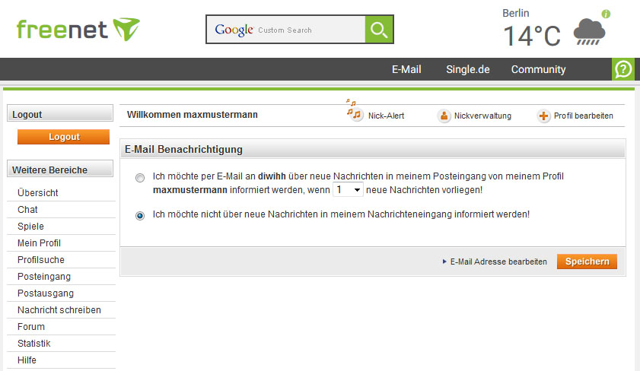Click the Willkommen maxmustermann heading
This screenshot has width=640, height=371.
(x=193, y=115)
